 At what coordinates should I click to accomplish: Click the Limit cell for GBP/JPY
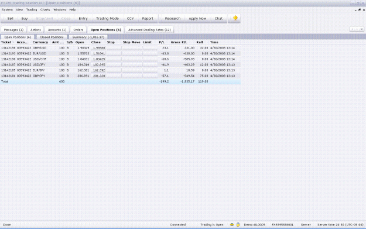tap(150, 76)
